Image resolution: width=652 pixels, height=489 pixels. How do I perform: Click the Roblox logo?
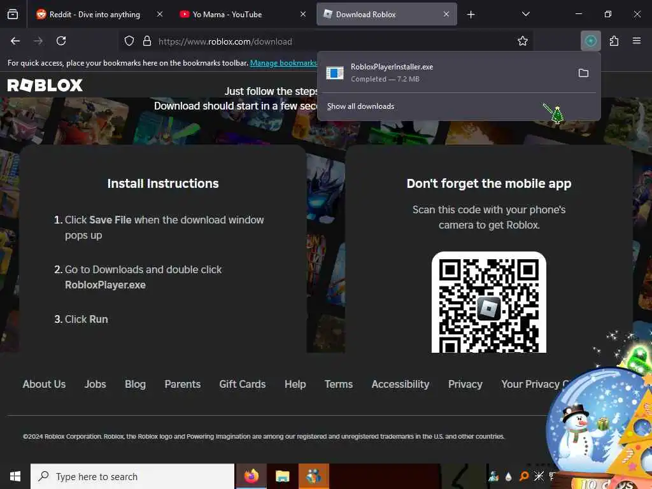(45, 85)
